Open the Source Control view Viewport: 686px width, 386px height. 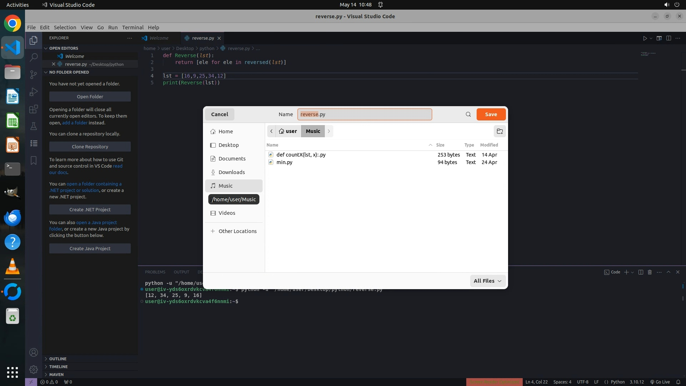(x=34, y=74)
